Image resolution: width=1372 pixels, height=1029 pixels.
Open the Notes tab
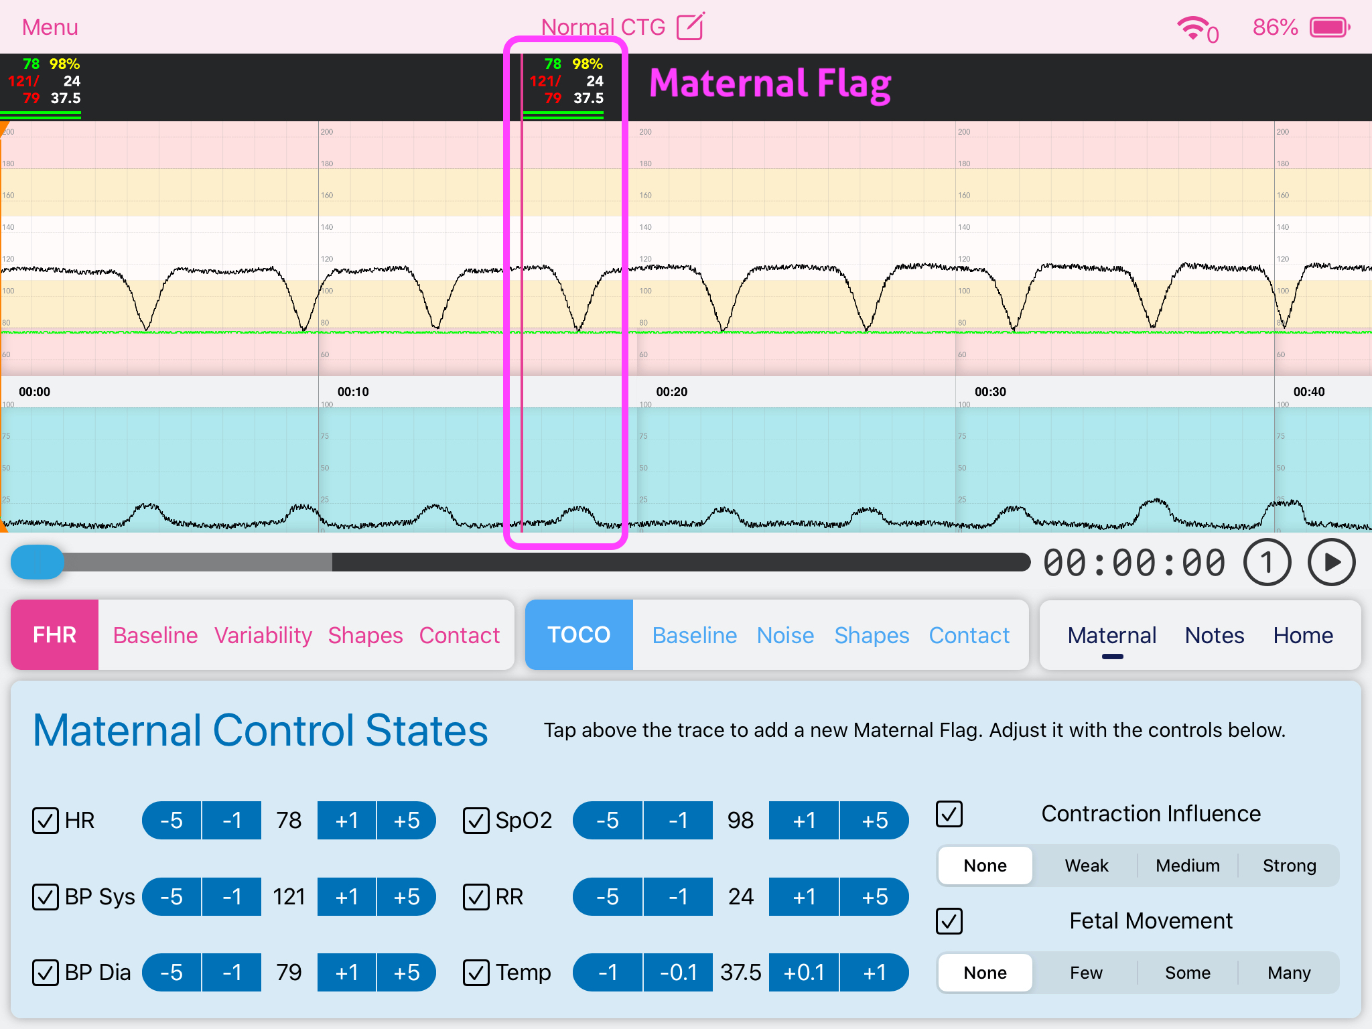coord(1214,634)
